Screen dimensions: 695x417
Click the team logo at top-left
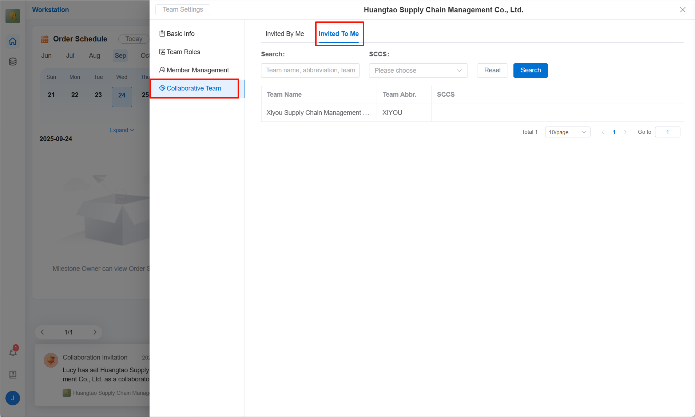click(x=13, y=16)
